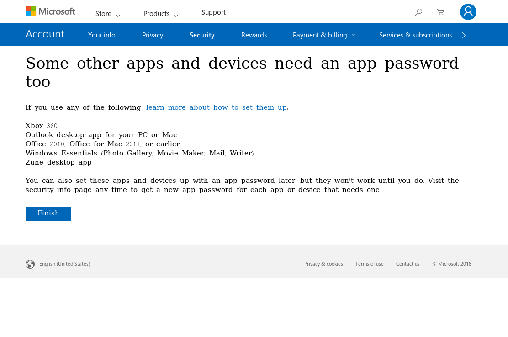Open the Terms of use link

pos(369,264)
